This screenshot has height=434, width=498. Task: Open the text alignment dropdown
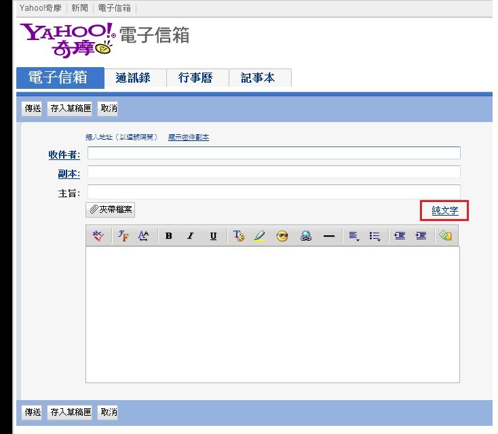pos(354,236)
